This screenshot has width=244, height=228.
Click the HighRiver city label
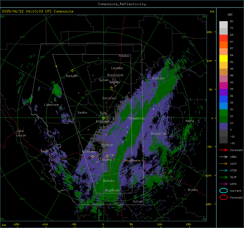tap(112, 190)
